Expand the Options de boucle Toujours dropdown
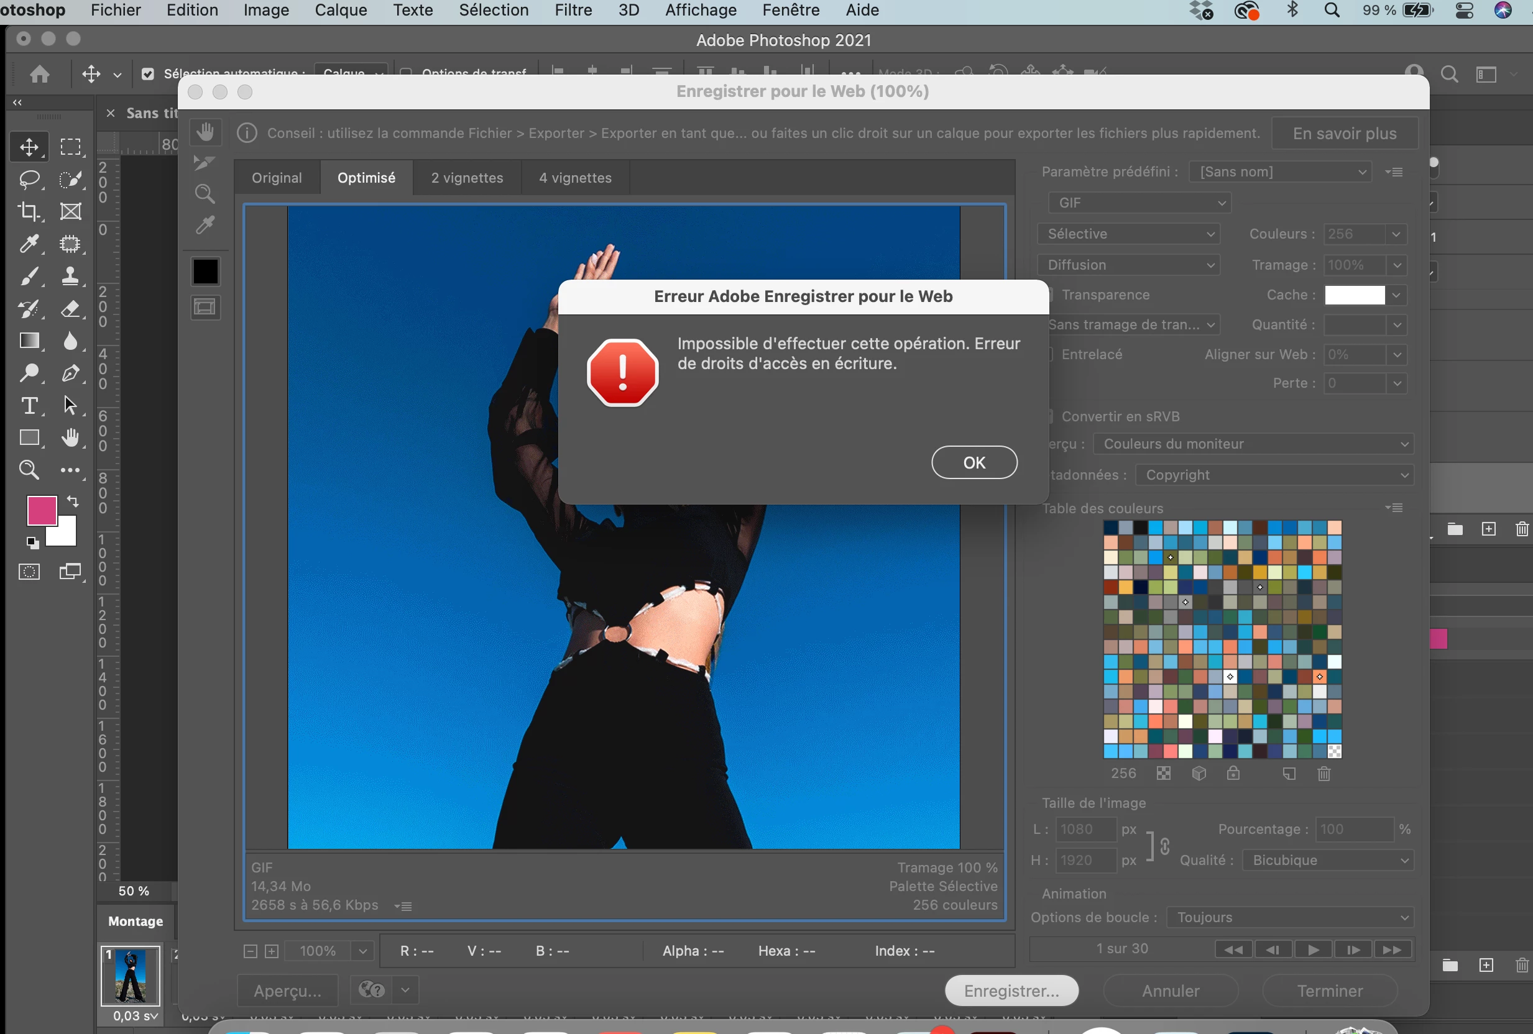The width and height of the screenshot is (1533, 1034). click(x=1289, y=917)
